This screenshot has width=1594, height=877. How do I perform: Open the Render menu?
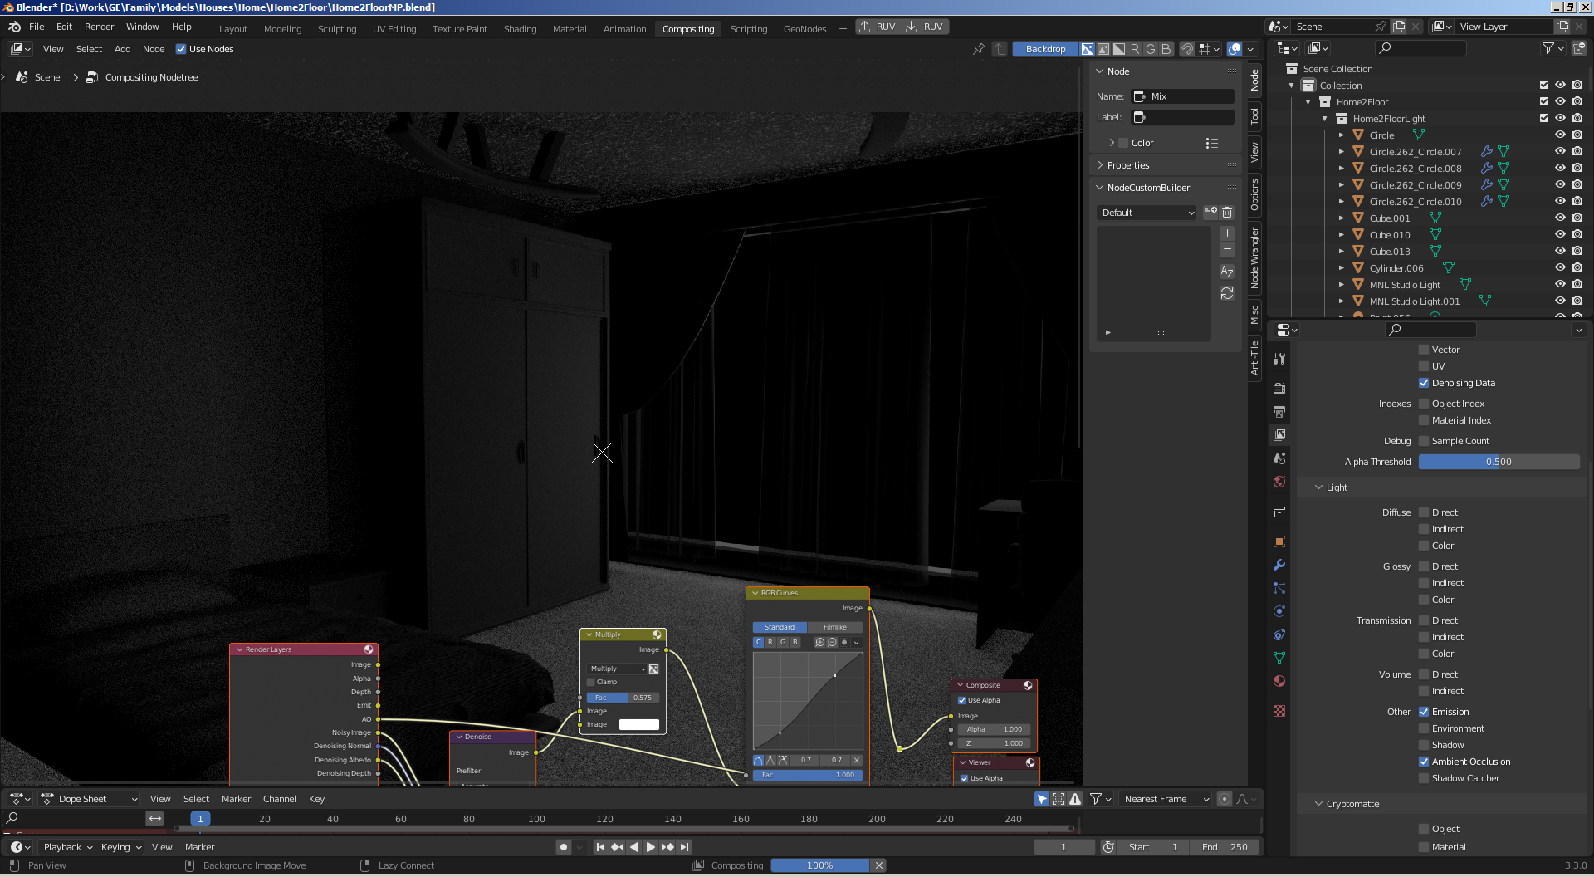click(x=99, y=27)
